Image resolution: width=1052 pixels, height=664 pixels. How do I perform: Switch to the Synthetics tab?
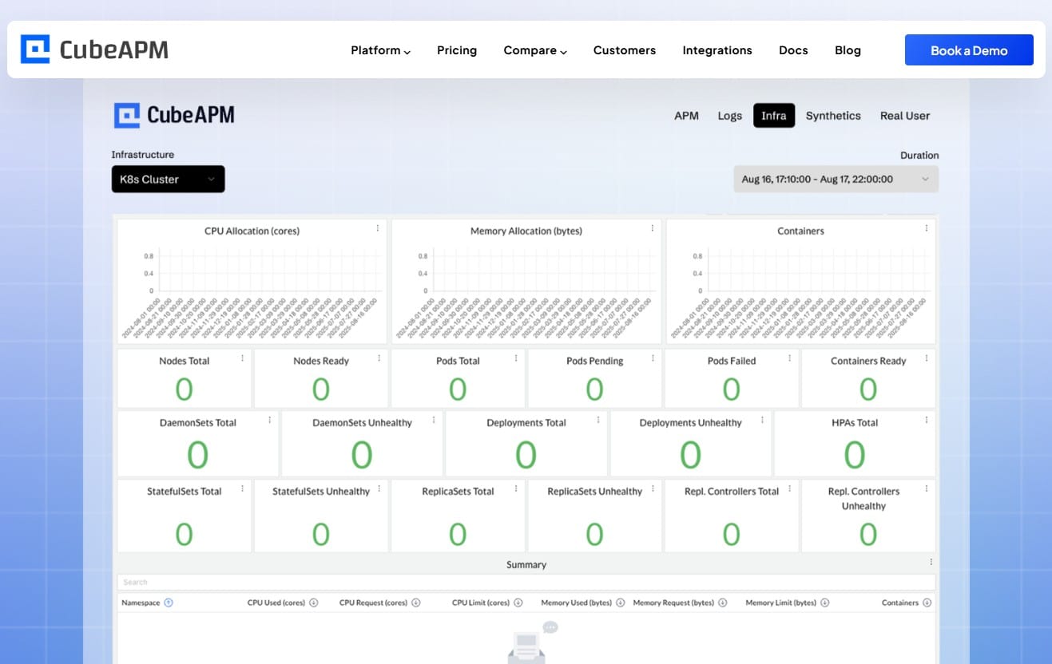833,115
